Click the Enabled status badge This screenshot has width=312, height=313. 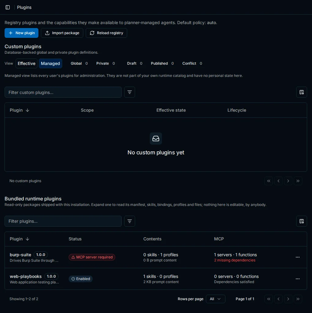[81, 279]
